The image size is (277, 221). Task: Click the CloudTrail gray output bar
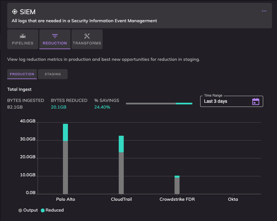121,173
